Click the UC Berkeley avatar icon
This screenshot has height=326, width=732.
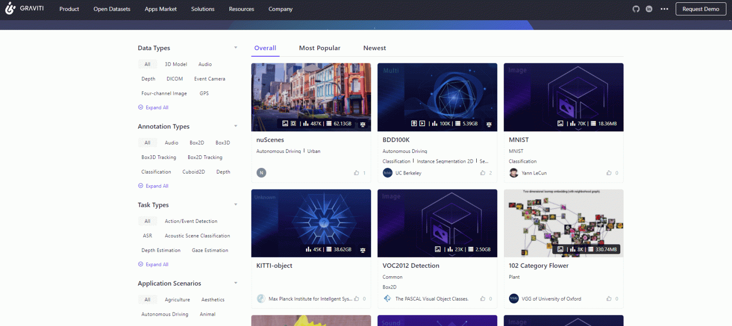(388, 173)
